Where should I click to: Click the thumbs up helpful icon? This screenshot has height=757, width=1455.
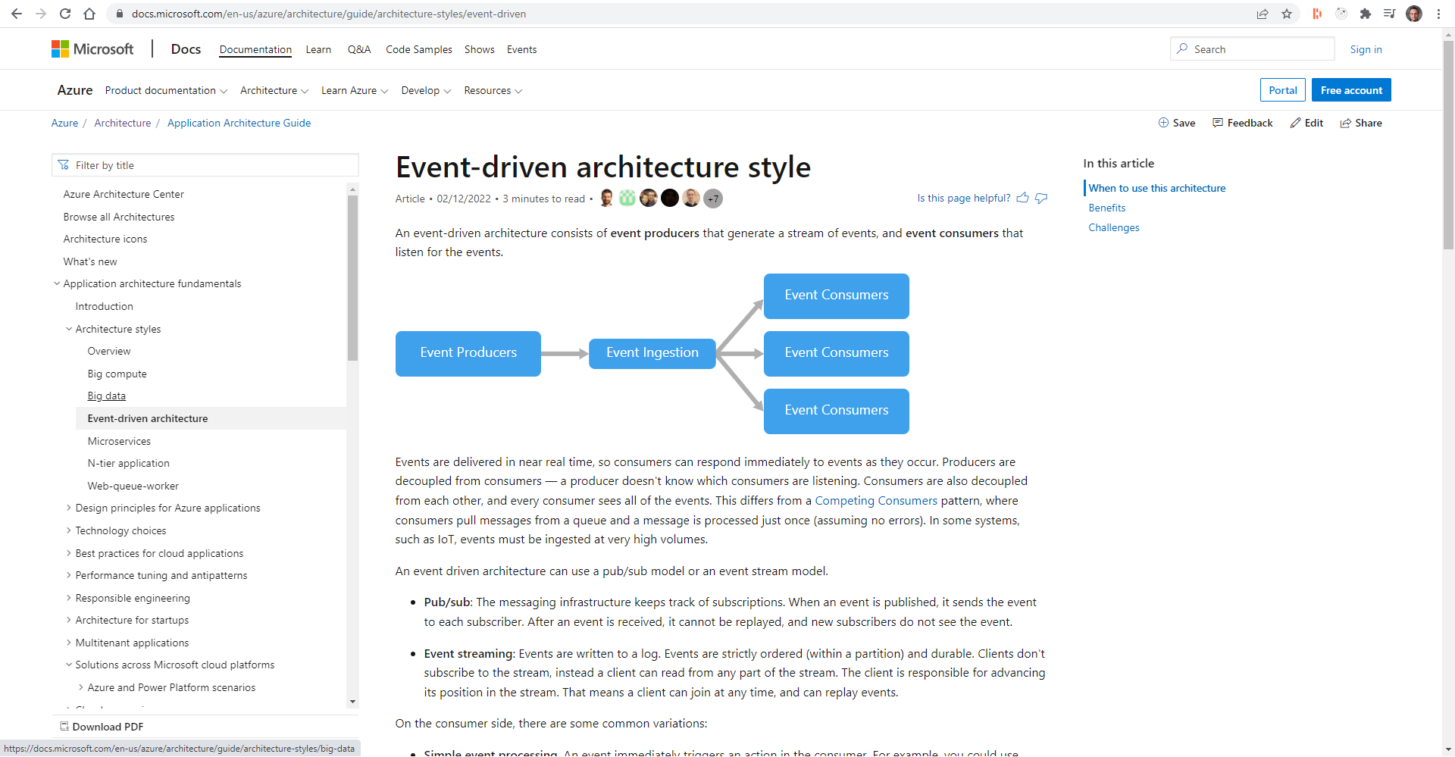[x=1022, y=198]
